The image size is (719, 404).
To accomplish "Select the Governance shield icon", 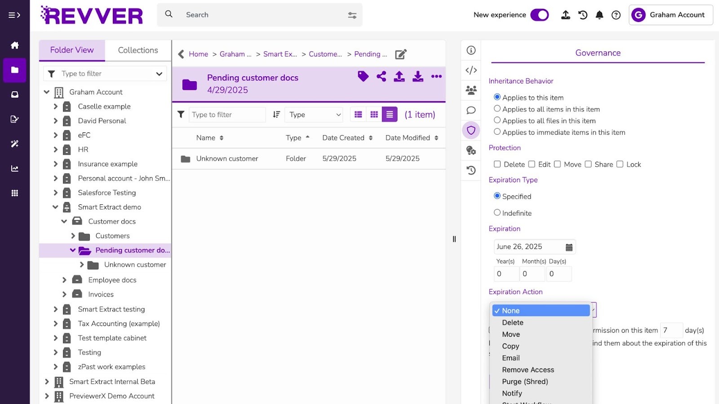I will click(x=470, y=130).
